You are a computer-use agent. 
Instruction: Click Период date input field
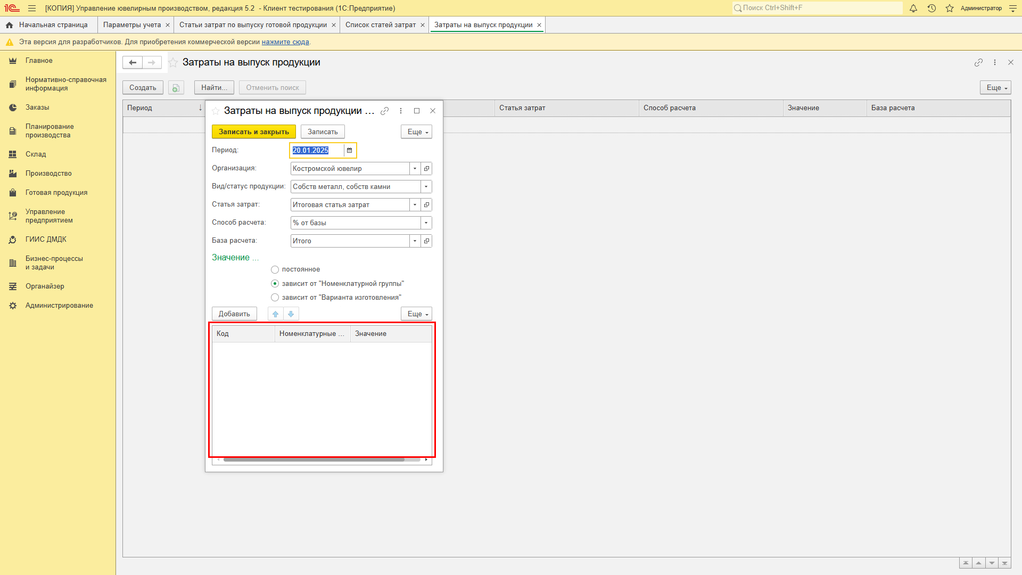(317, 151)
